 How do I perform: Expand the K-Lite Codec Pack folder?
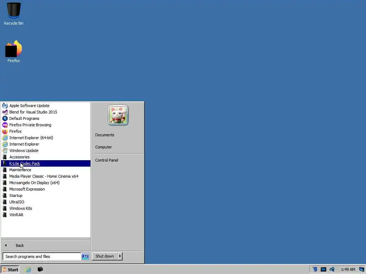(46, 163)
